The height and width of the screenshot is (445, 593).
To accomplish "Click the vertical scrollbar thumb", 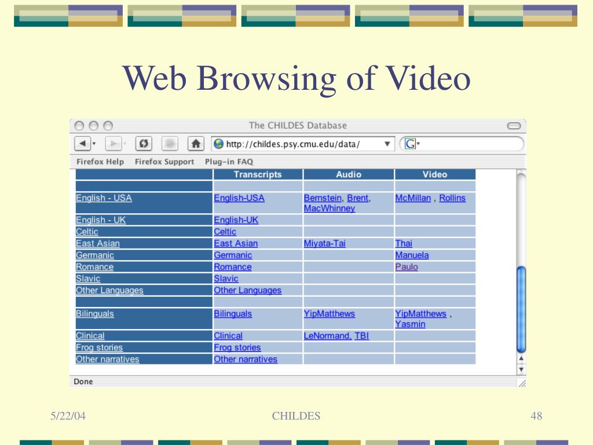I will [x=521, y=309].
